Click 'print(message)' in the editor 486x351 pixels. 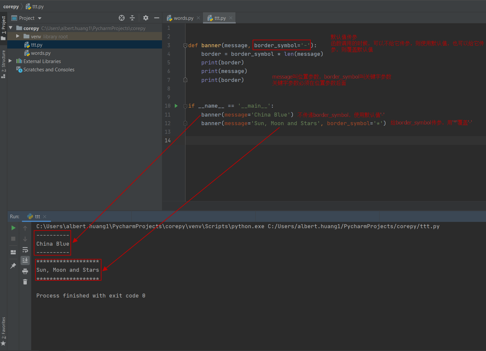click(224, 71)
